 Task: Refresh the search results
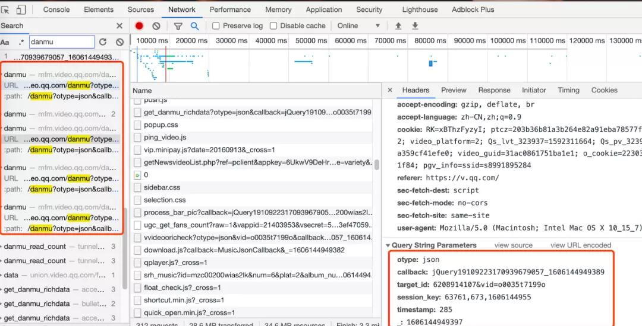103,42
